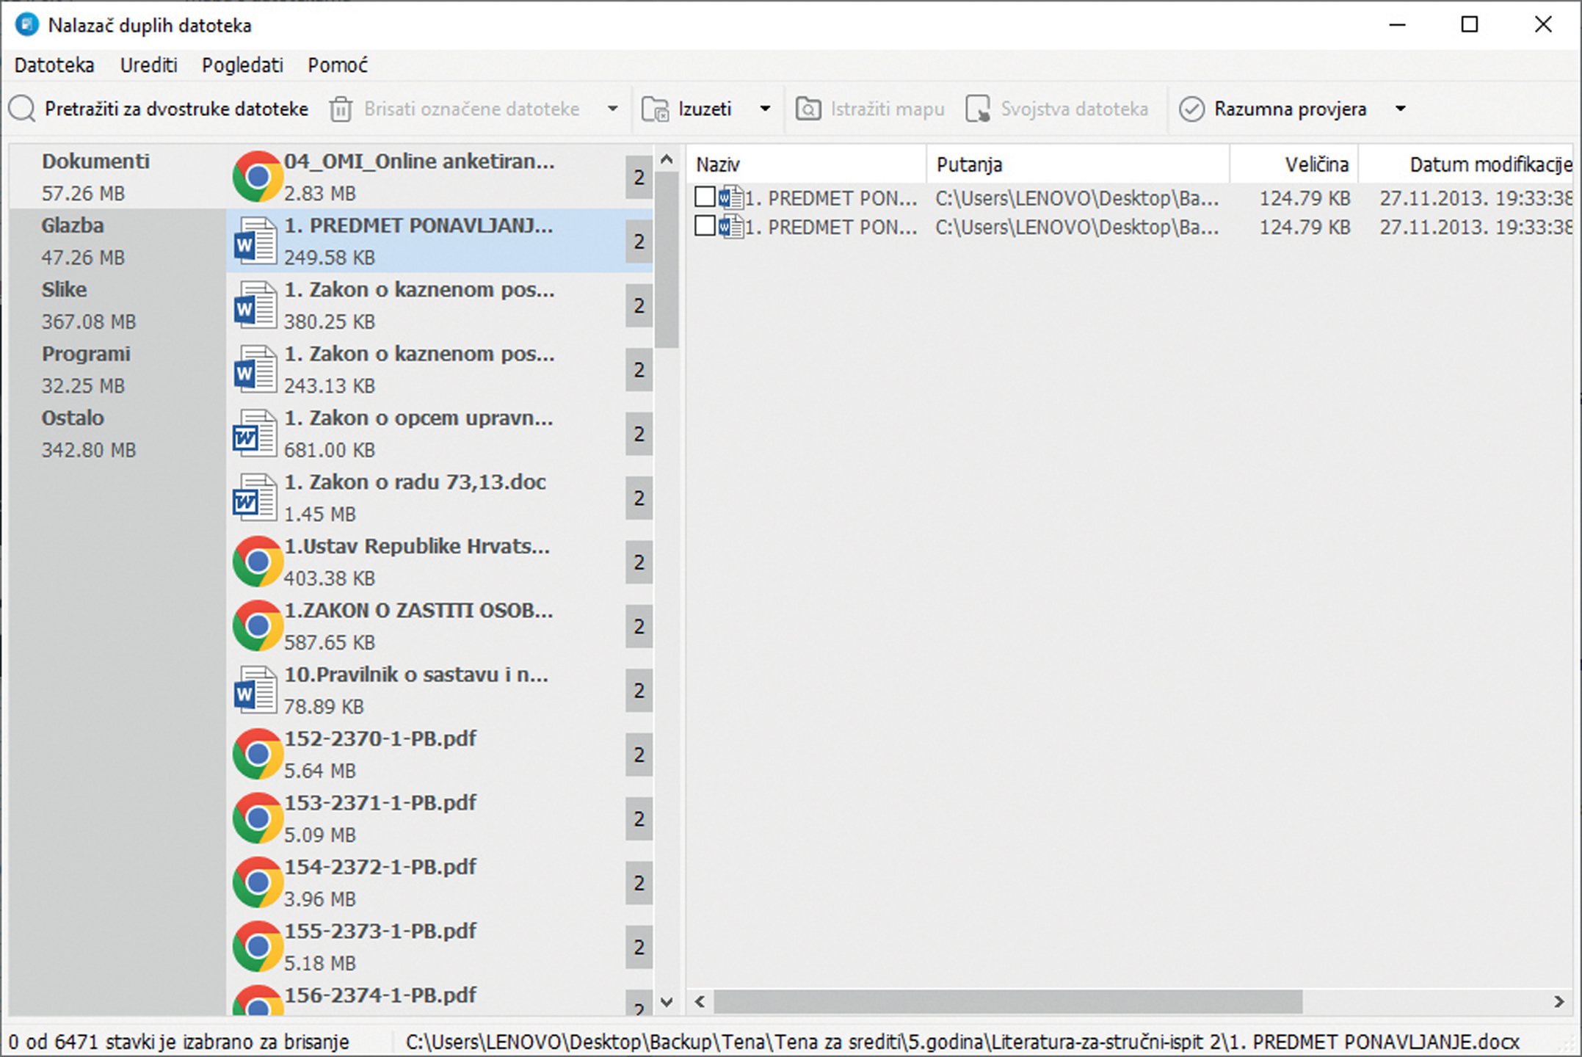Image resolution: width=1582 pixels, height=1057 pixels.
Task: Click the Izuzeti folder exclude icon
Action: 654,109
